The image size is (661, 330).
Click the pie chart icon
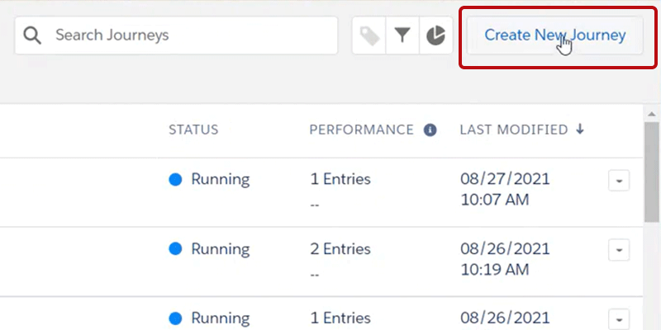pyautogui.click(x=435, y=35)
